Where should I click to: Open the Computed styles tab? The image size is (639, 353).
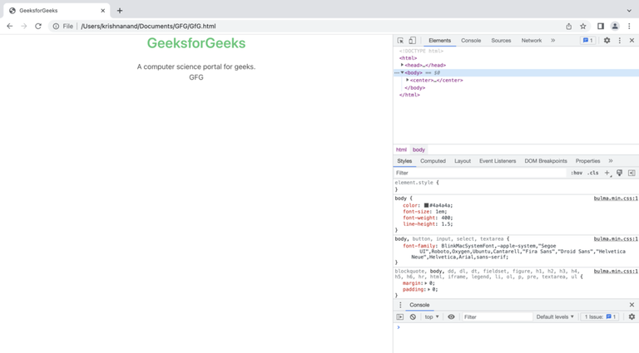click(433, 161)
